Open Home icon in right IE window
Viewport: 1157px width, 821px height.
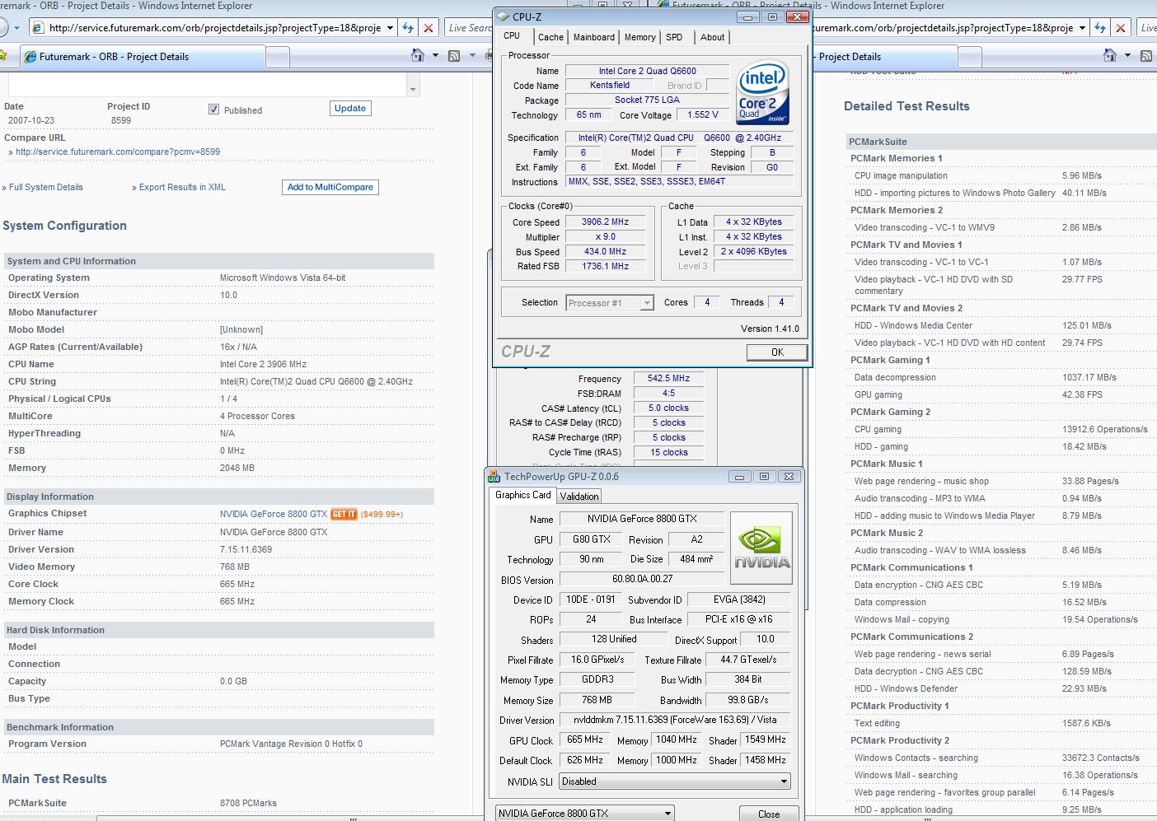[1111, 56]
